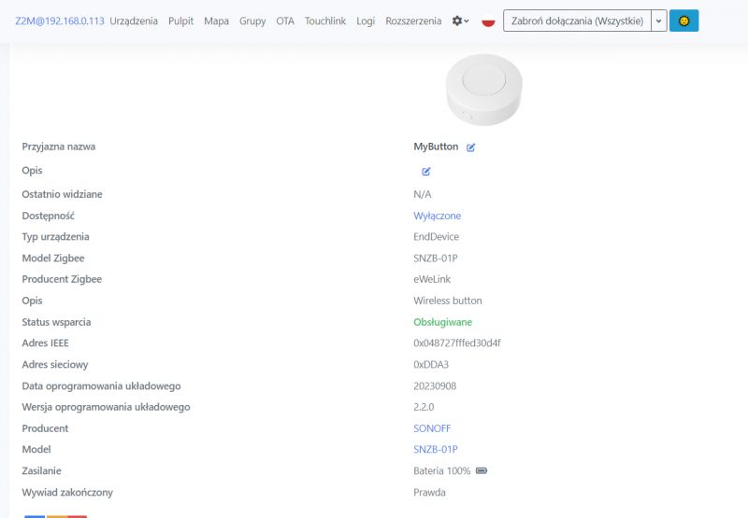The image size is (748, 518).
Task: Click the EndDevice device type value
Action: point(436,237)
